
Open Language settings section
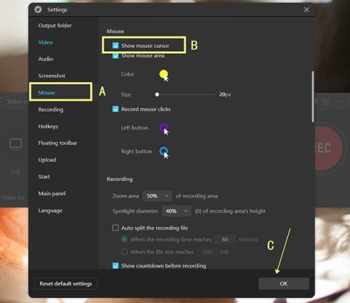coord(50,211)
